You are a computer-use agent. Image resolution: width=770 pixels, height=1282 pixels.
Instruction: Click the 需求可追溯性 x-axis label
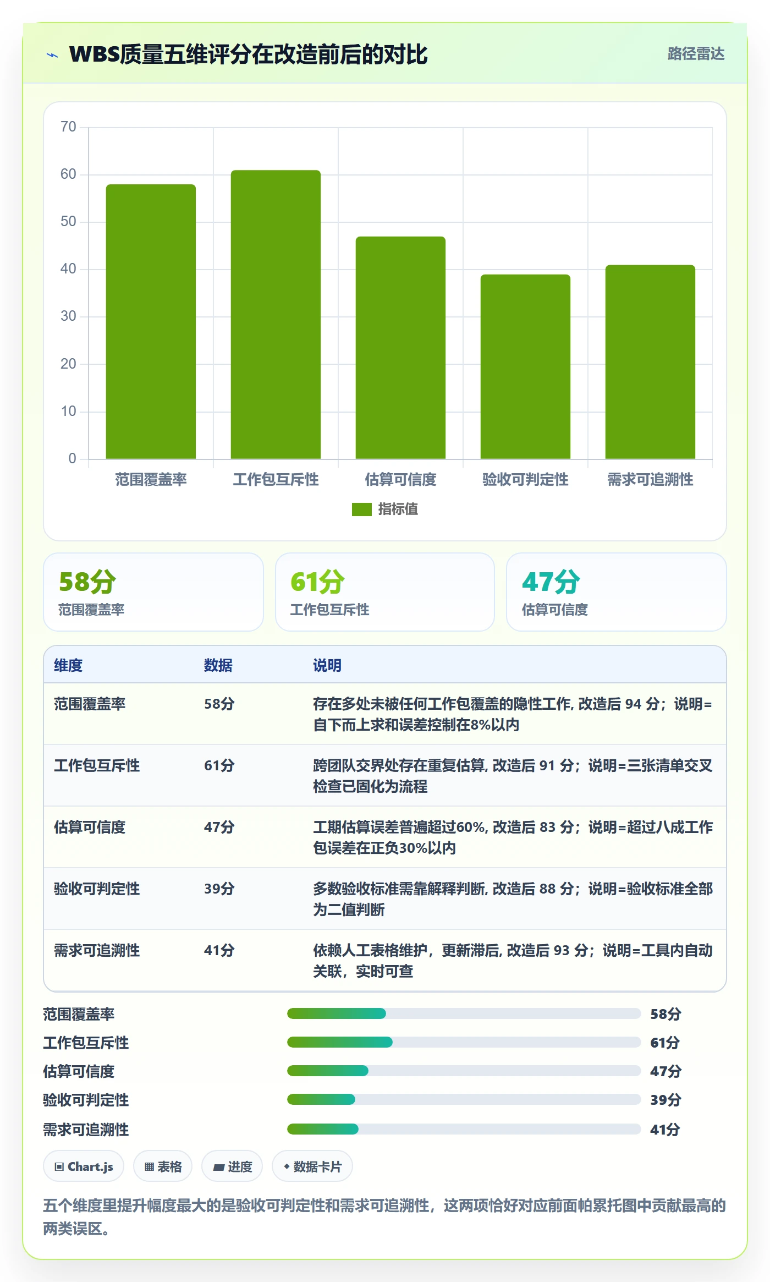[x=650, y=480]
